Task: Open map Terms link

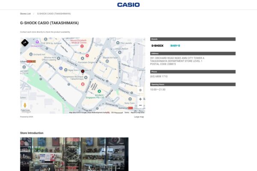Action: (127, 112)
